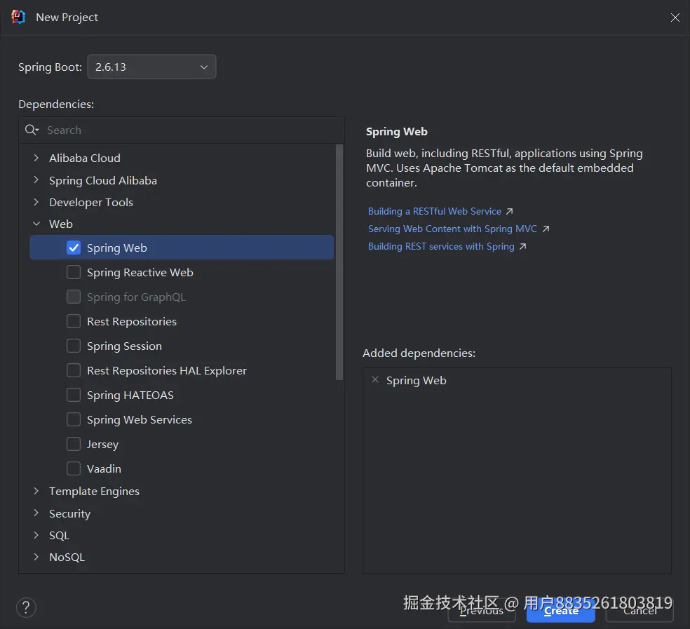Select the Spring HATEOAS label

click(x=130, y=395)
